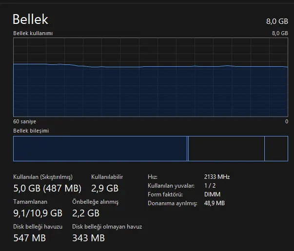Click the Önbelleğe alınmış 2,2 GB value
The height and width of the screenshot is (251, 294).
[86, 213]
